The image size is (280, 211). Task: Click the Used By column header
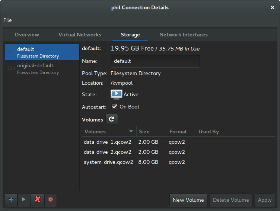click(x=235, y=132)
